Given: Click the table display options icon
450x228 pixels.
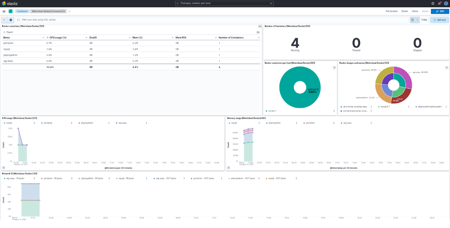Looking at the screenshot, I should click(258, 32).
